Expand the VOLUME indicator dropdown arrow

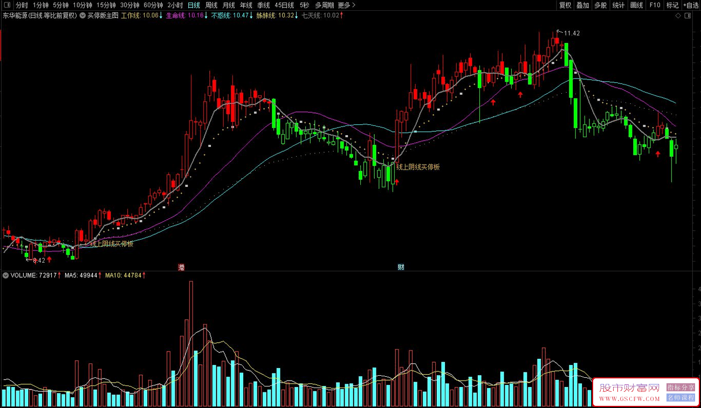tap(5, 276)
